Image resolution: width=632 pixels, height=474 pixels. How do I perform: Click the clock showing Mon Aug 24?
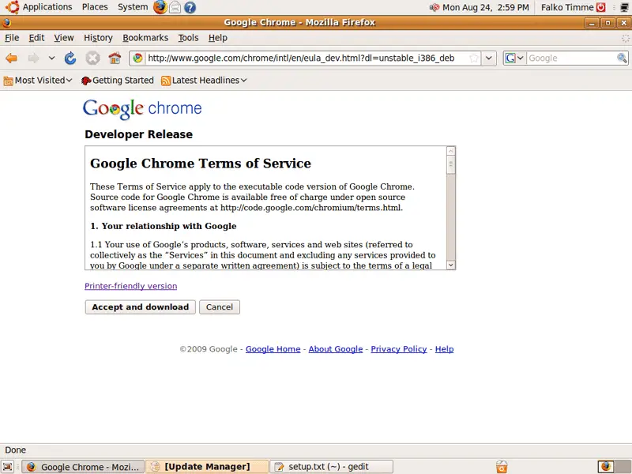tap(485, 7)
